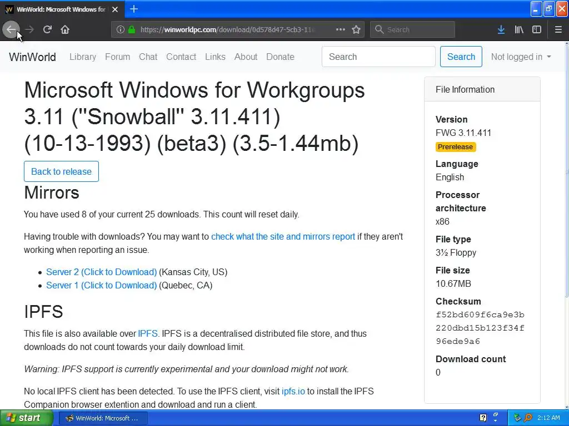
Task: Click the 2:12 AM taskbar clock
Action: click(548, 418)
